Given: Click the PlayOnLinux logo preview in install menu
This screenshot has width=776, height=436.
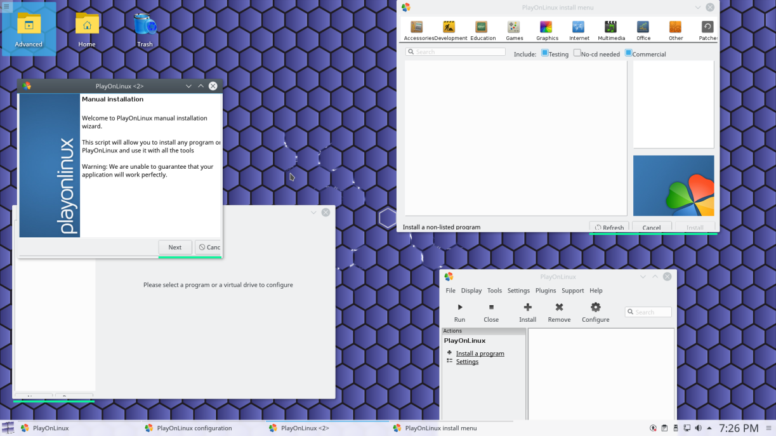Looking at the screenshot, I should [x=673, y=186].
